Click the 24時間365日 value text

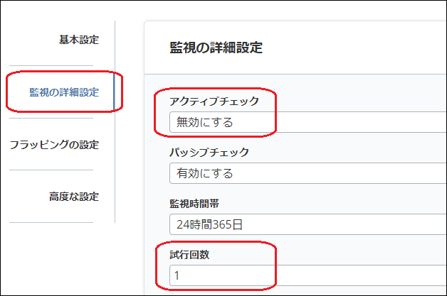[x=209, y=225]
